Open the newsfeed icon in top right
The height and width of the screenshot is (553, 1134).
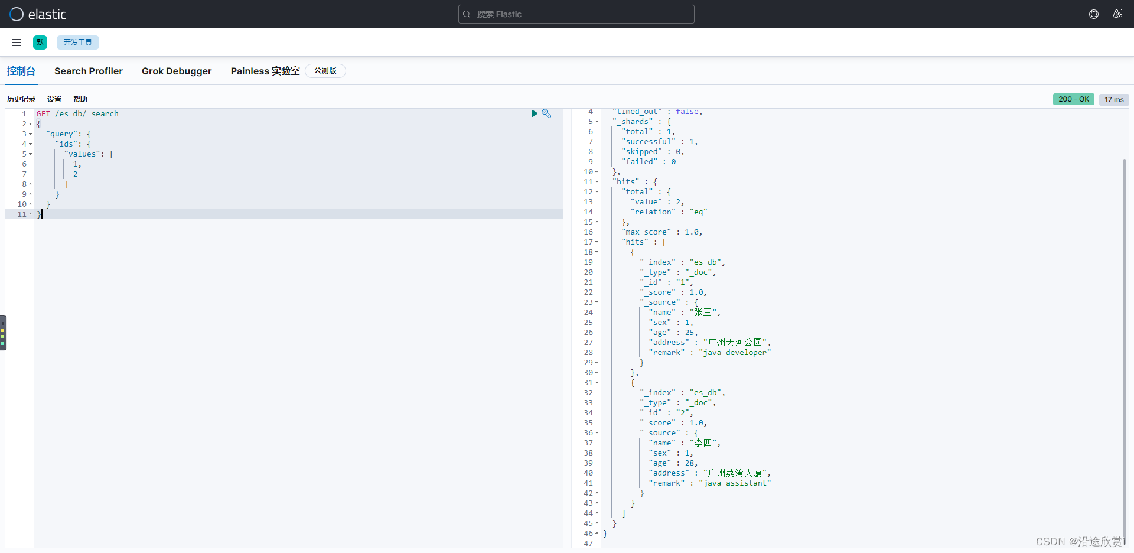click(x=1117, y=14)
